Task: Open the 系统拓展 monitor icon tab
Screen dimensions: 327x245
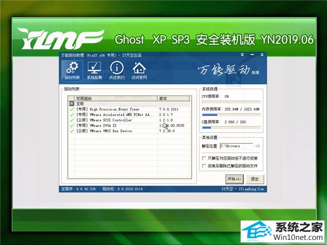Action: tap(95, 70)
